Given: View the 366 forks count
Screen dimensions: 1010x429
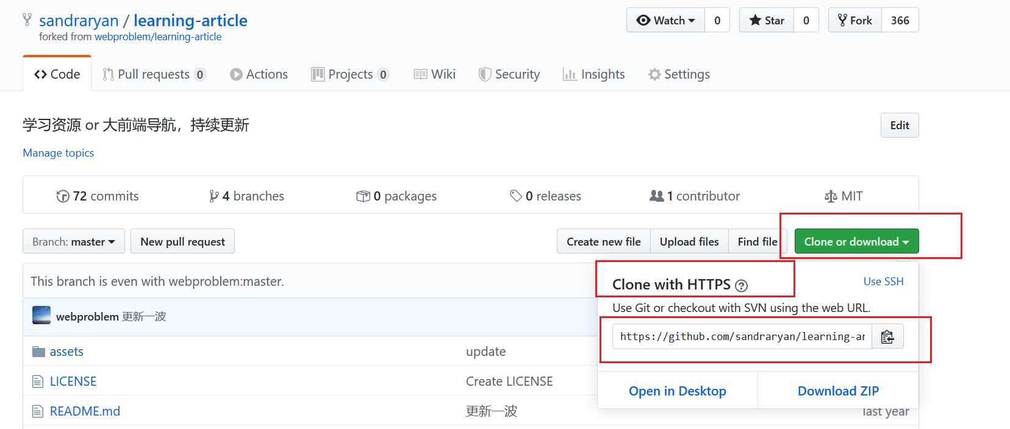Looking at the screenshot, I should point(900,20).
